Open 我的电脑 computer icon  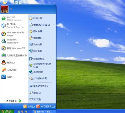click(x=31, y=44)
